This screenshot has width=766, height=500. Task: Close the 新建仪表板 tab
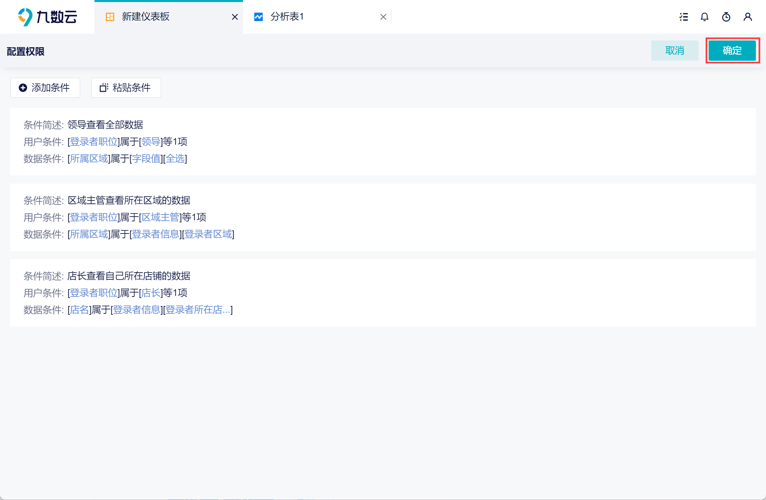[x=235, y=17]
